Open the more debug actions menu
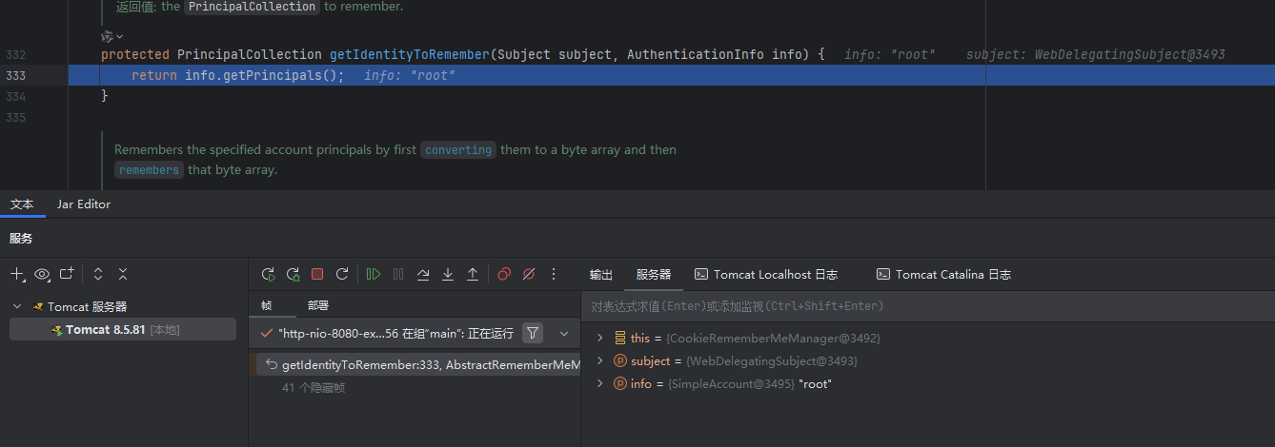The height and width of the screenshot is (447, 1275). point(554,274)
